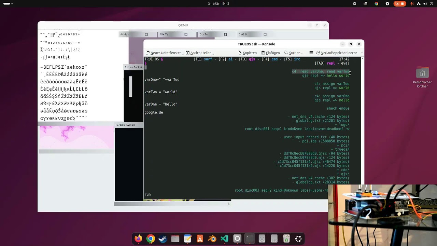Click the pci.ids (1588858 bytes) entry
Screen dimensions: 437x246
[324, 141]
